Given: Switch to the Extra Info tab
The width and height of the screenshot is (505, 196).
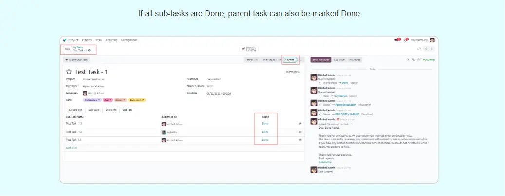Looking at the screenshot, I should (111, 110).
